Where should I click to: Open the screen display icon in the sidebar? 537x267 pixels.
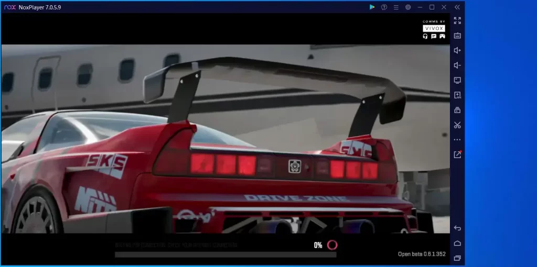click(457, 80)
